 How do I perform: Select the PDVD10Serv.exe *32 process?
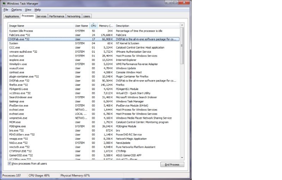pyautogui.click(x=94, y=134)
